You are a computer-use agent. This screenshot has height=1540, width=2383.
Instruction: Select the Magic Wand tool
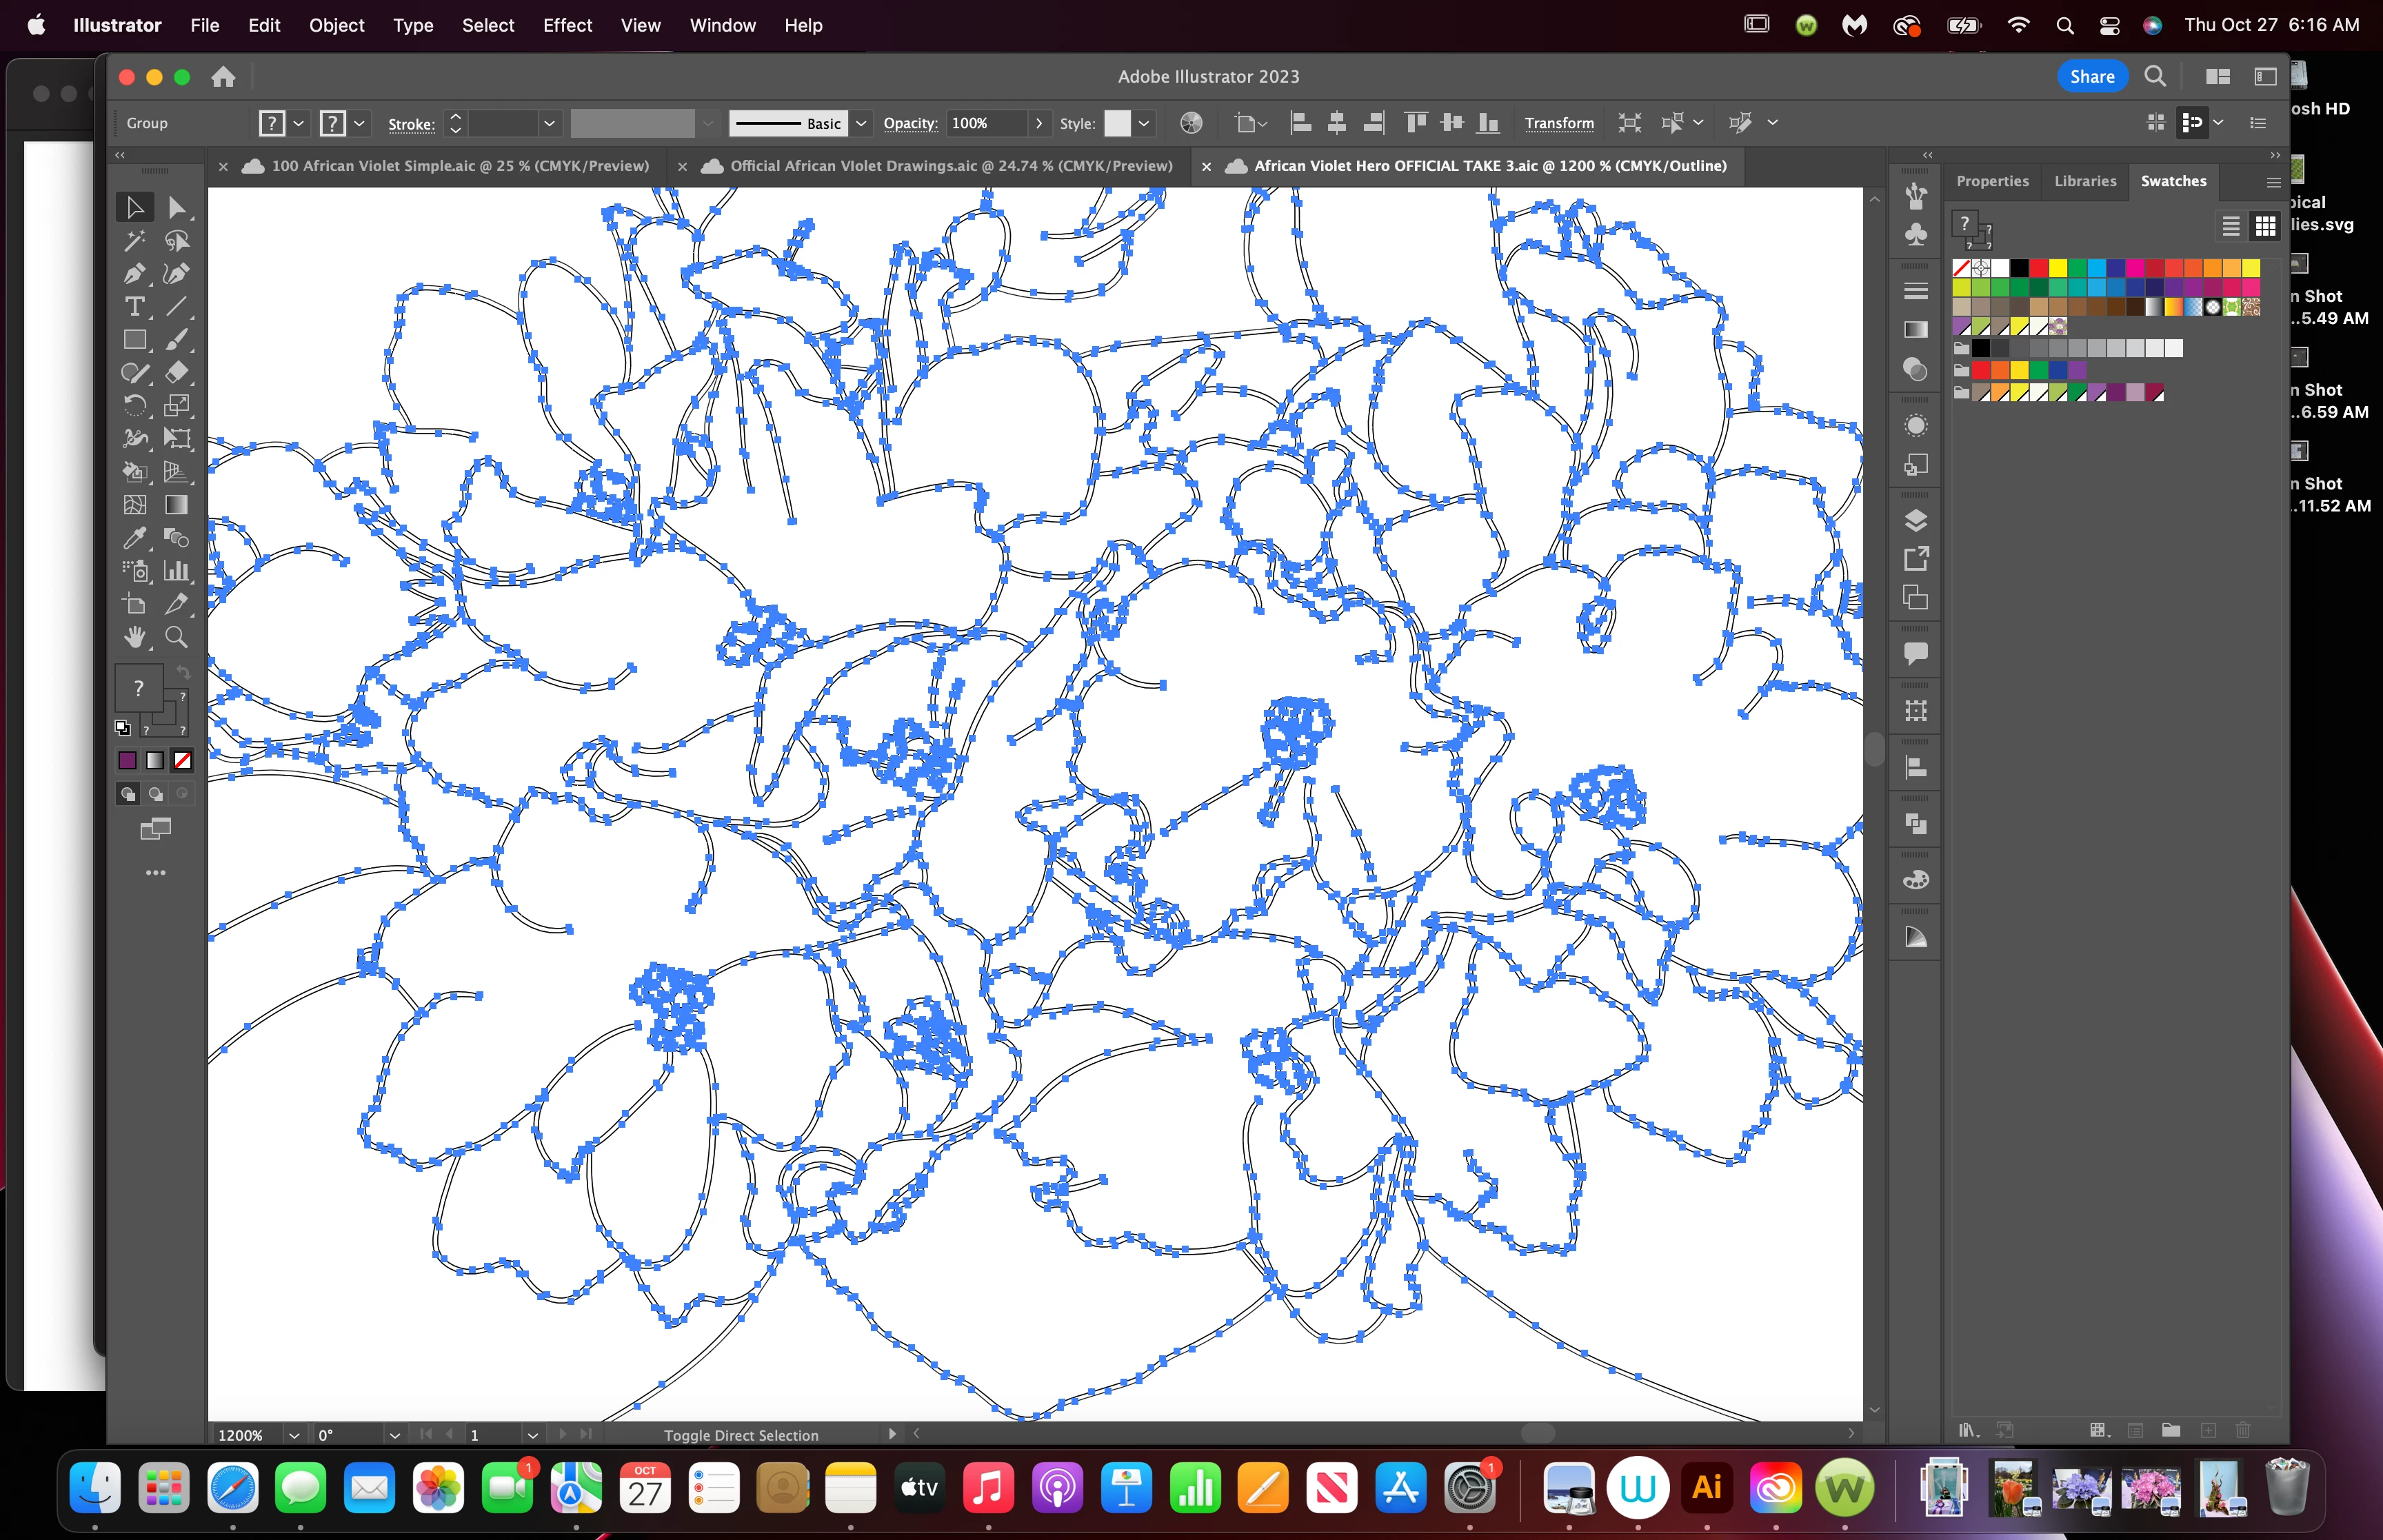pos(134,241)
